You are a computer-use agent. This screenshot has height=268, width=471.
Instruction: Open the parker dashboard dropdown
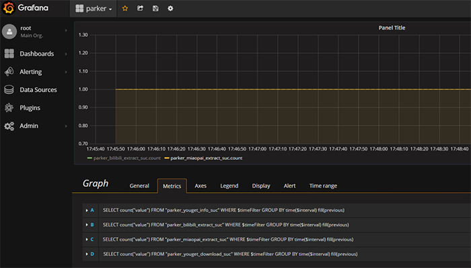[94, 8]
